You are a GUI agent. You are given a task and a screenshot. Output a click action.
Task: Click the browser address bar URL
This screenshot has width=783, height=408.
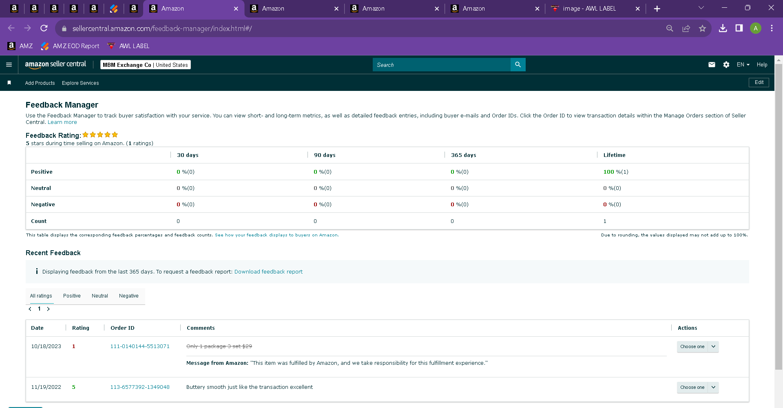(x=162, y=29)
